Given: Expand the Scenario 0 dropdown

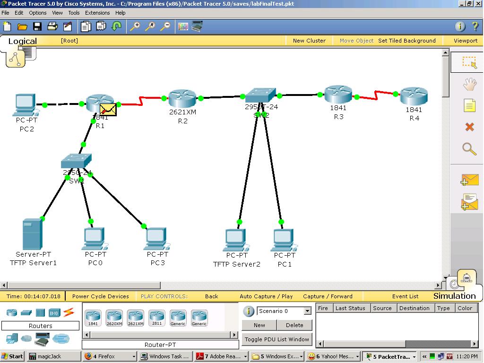Looking at the screenshot, I should coord(307,311).
